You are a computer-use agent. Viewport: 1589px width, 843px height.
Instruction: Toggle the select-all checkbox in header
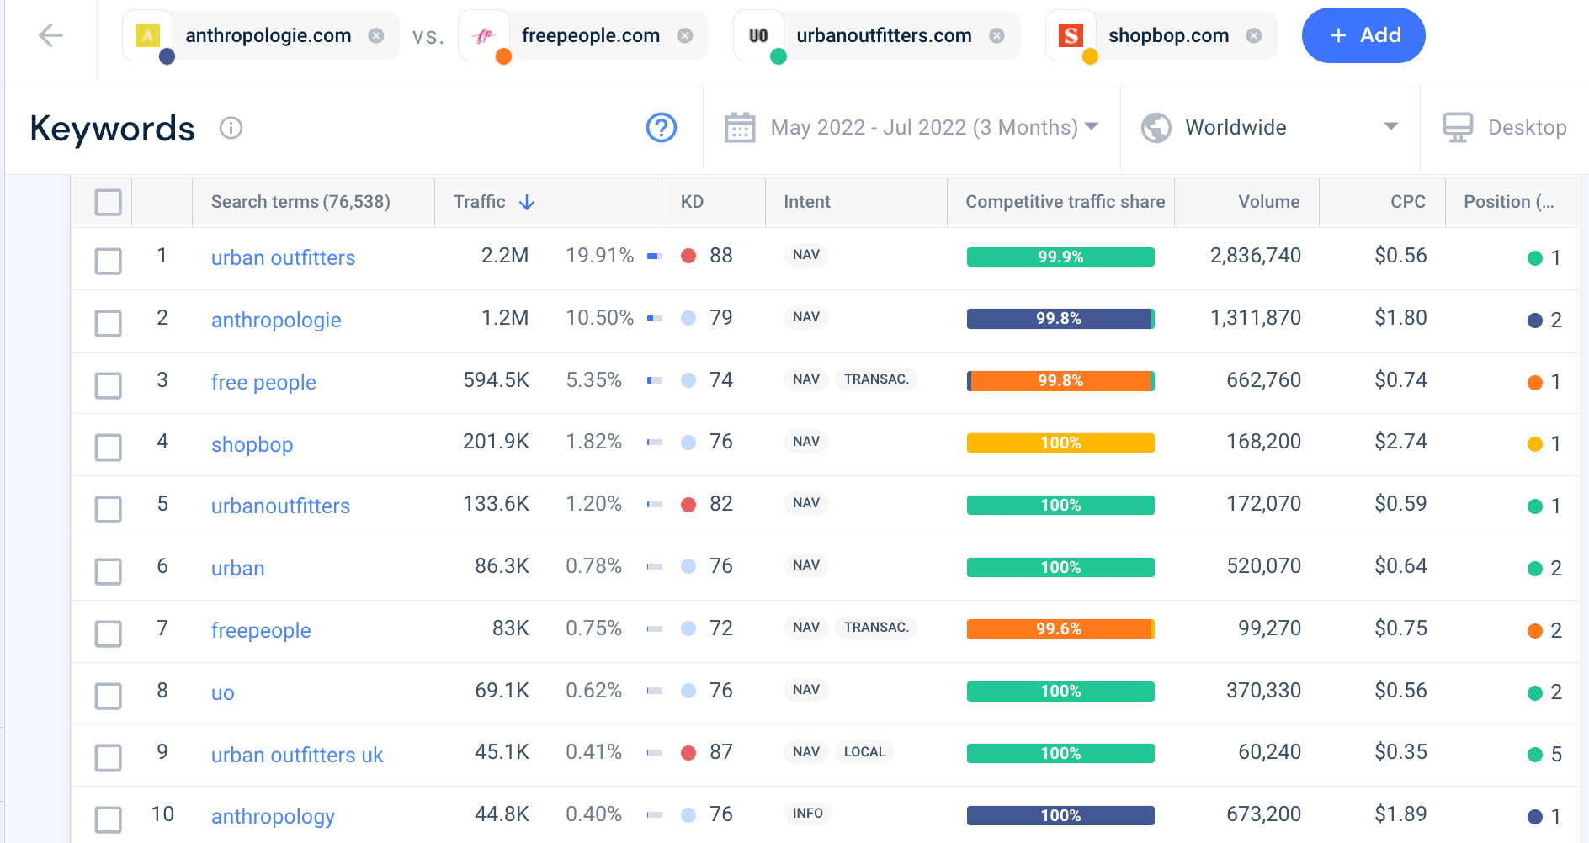click(108, 202)
